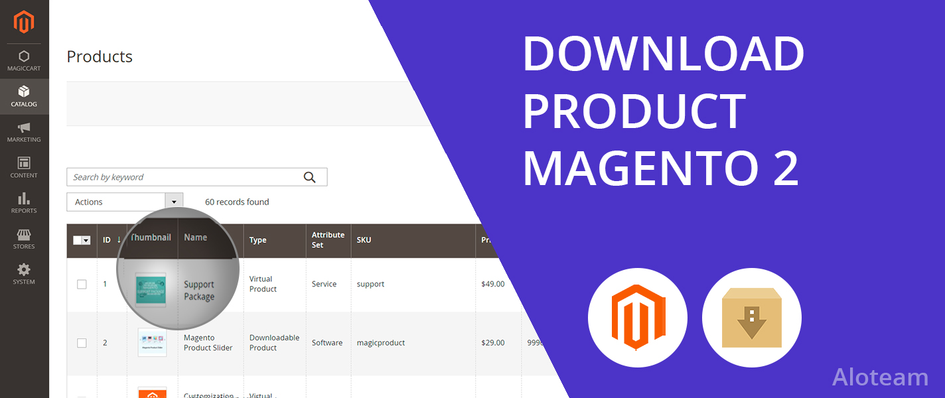Open the Marketing sidebar menu
The height and width of the screenshot is (398, 945).
[x=24, y=132]
